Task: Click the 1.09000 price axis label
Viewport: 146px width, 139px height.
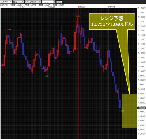Action: point(142,94)
